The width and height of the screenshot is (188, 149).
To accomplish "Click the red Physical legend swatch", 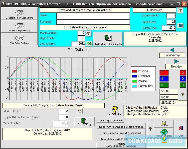I will tap(135, 71).
